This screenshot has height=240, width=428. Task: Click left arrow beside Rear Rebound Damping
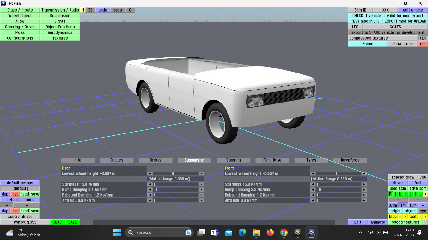click(x=150, y=195)
